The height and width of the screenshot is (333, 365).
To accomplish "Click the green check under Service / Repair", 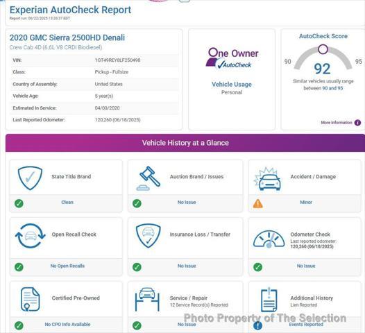I will click(137, 325).
